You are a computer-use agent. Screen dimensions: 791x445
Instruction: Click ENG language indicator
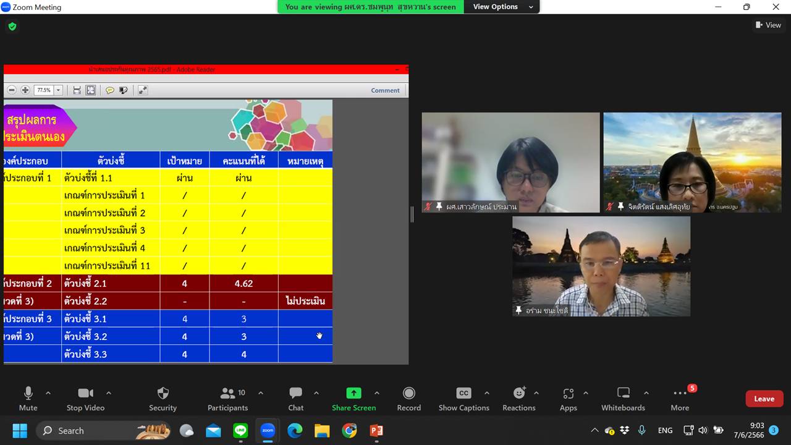tap(665, 430)
